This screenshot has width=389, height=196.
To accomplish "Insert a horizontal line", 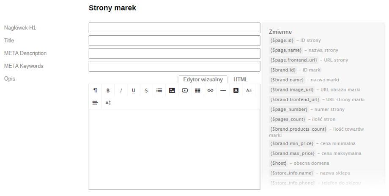I will (223, 91).
